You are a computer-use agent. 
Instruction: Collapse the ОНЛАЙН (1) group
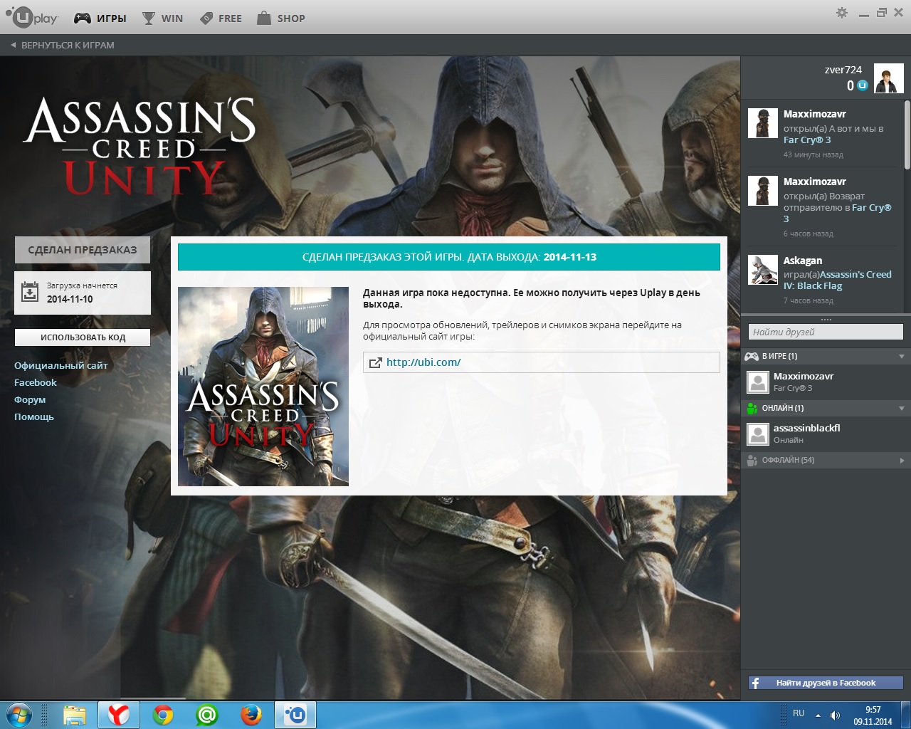click(826, 408)
